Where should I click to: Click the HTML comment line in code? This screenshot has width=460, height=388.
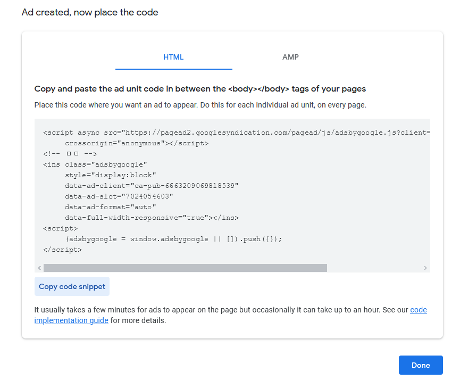70,154
